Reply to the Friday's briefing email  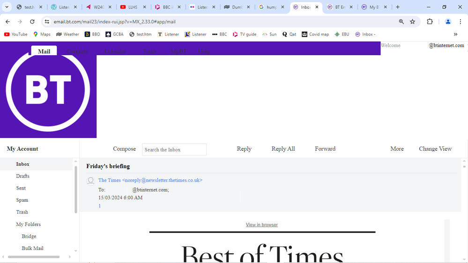pos(244,148)
